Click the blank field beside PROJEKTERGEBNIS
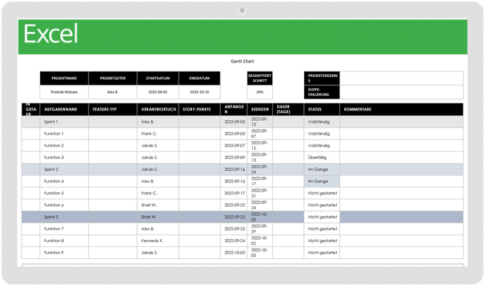The height and width of the screenshot is (286, 485). click(401, 78)
